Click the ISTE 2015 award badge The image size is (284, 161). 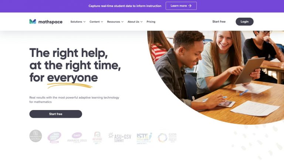144,138
